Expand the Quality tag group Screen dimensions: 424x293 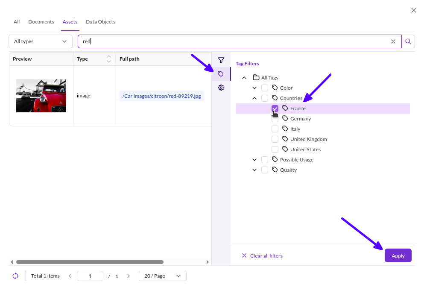(x=254, y=170)
